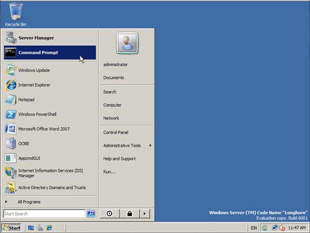The height and width of the screenshot is (233, 310).
Task: Open Microsoft Office Word 2007
Action: [50, 129]
